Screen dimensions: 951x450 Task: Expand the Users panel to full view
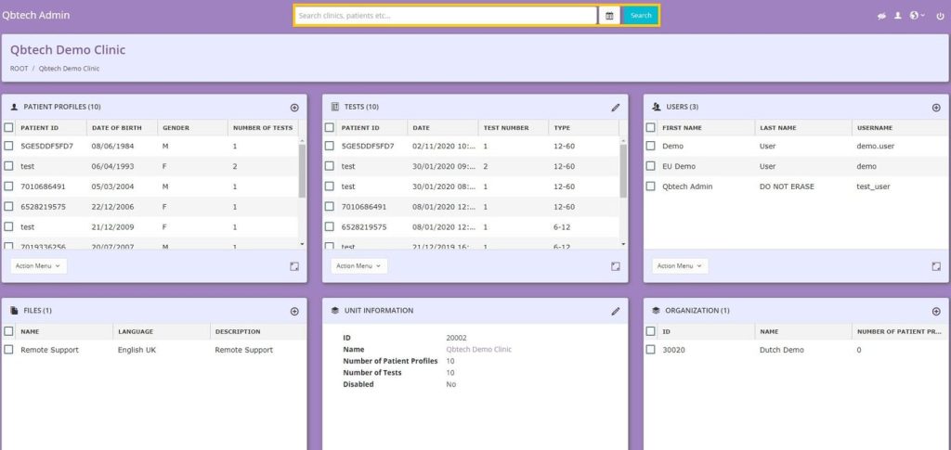pos(936,266)
